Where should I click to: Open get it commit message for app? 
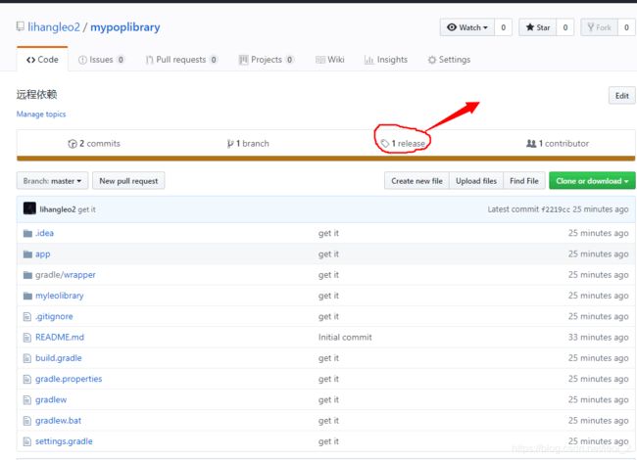(x=328, y=254)
